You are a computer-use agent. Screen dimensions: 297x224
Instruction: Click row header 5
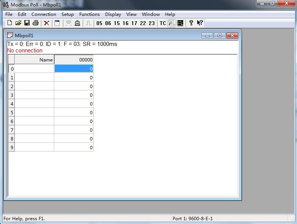point(12,112)
